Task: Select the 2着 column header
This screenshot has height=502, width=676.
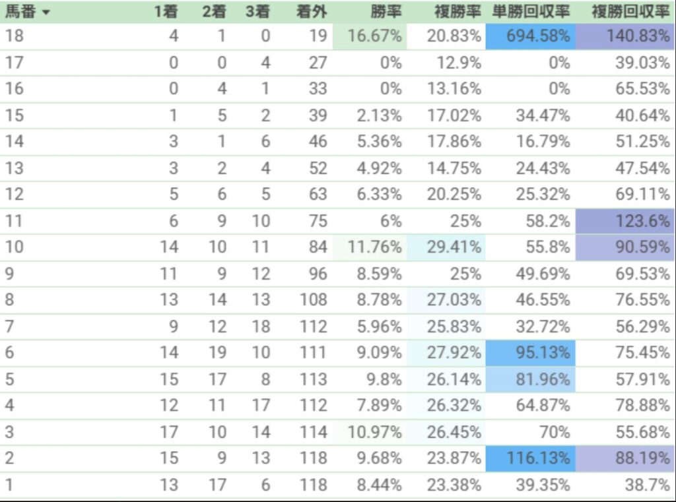Action: click(215, 12)
